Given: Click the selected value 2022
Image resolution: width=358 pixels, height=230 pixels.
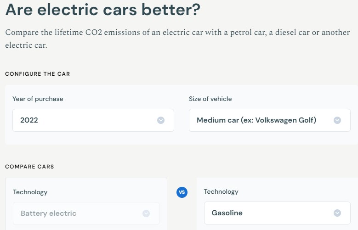Looking at the screenshot, I should (x=29, y=120).
